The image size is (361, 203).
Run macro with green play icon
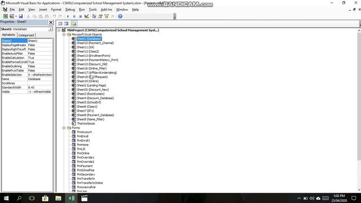[68, 16]
